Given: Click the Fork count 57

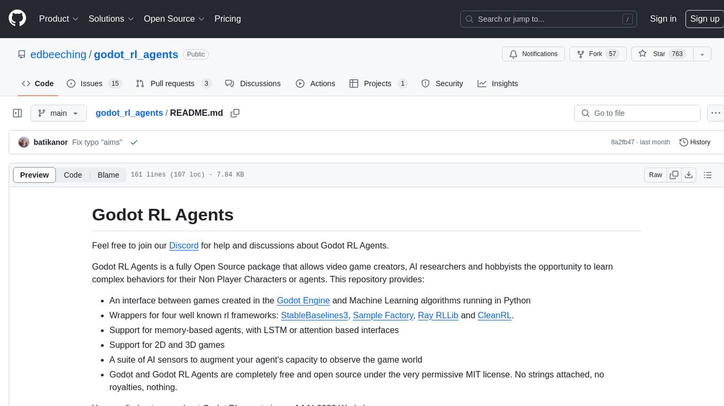Looking at the screenshot, I should 612,54.
